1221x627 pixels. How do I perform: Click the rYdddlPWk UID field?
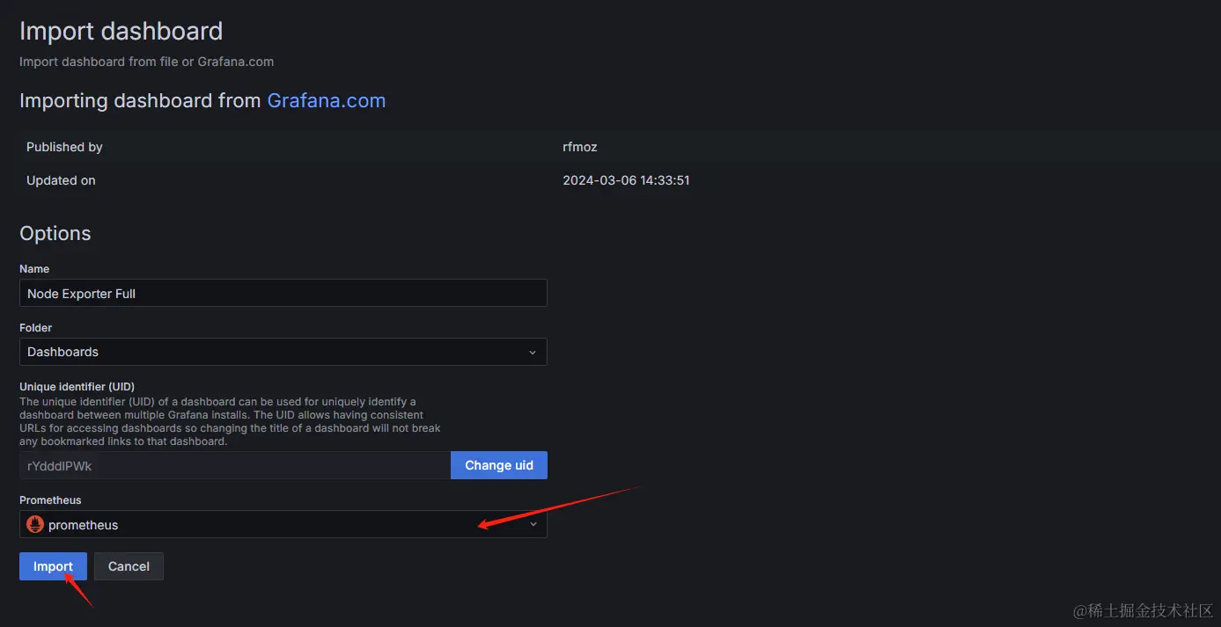[235, 465]
